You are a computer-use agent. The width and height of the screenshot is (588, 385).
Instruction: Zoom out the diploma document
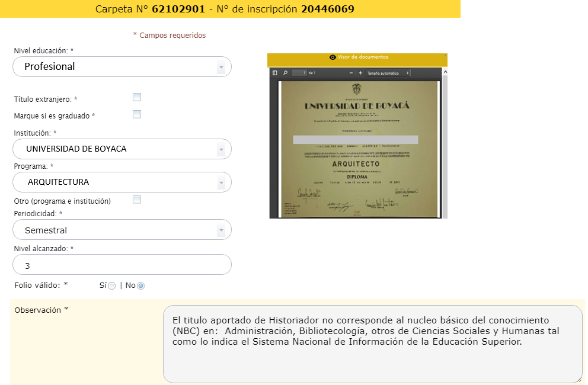tap(351, 73)
